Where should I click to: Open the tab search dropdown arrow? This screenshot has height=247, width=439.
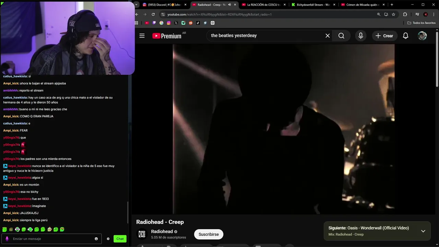(x=137, y=5)
